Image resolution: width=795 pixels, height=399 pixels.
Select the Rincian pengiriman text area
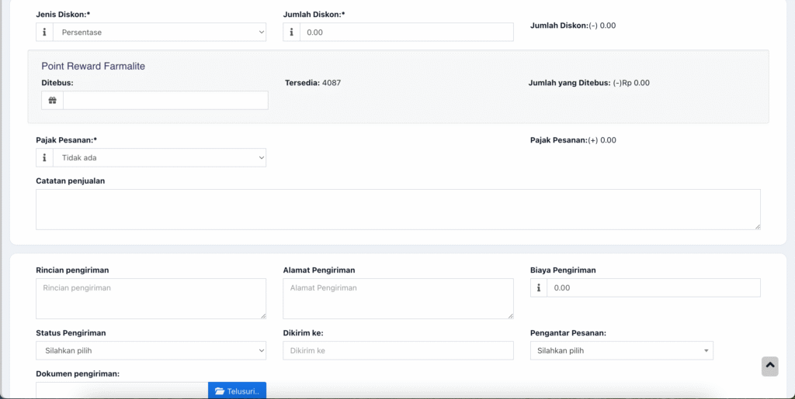click(x=151, y=298)
